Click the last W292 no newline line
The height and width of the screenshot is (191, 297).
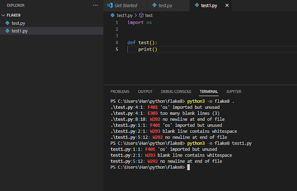(166, 161)
